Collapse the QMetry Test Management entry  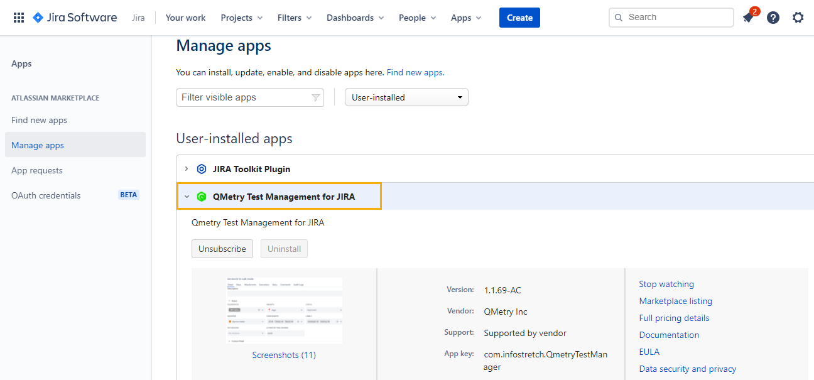pyautogui.click(x=187, y=196)
